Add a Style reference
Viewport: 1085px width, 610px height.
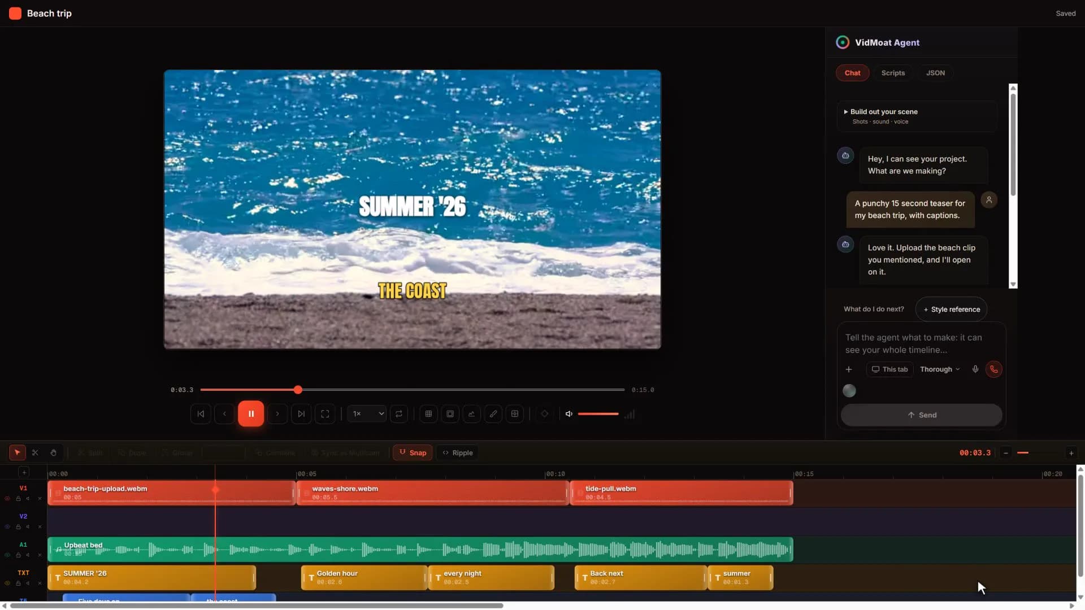point(952,309)
